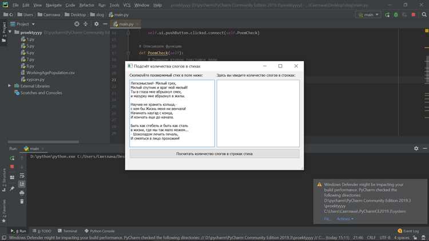Screen dimensions: 429x241
Task: Click the horizontal scrollbar of Project panel
Action: tap(43, 141)
